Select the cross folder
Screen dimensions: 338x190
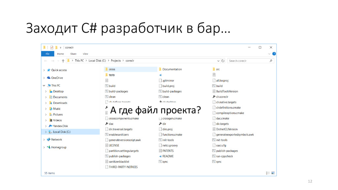tap(131, 69)
